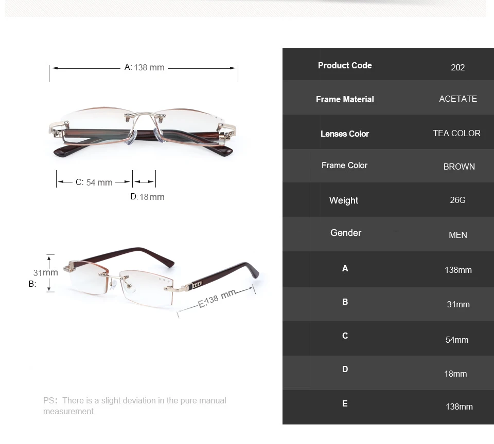Screen dimensions: 494x444
Task: Click the E:138 mm temple length annotation
Action: [x=217, y=298]
